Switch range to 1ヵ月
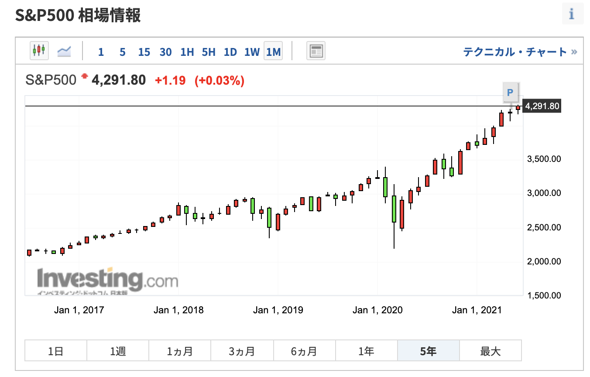This screenshot has width=590, height=377. 180,351
